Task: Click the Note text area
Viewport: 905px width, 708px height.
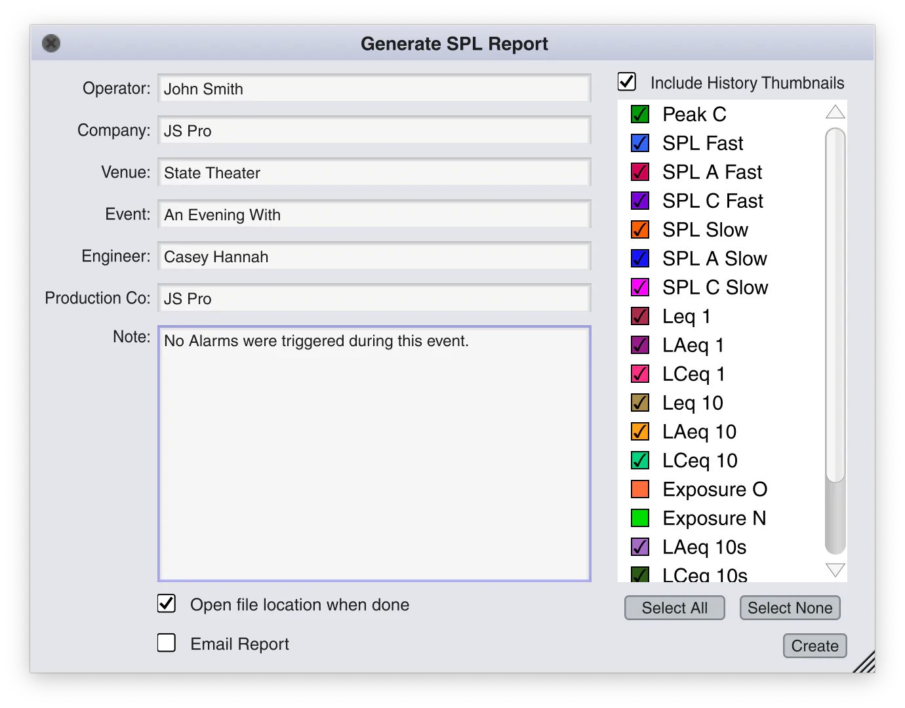Action: pyautogui.click(x=374, y=452)
